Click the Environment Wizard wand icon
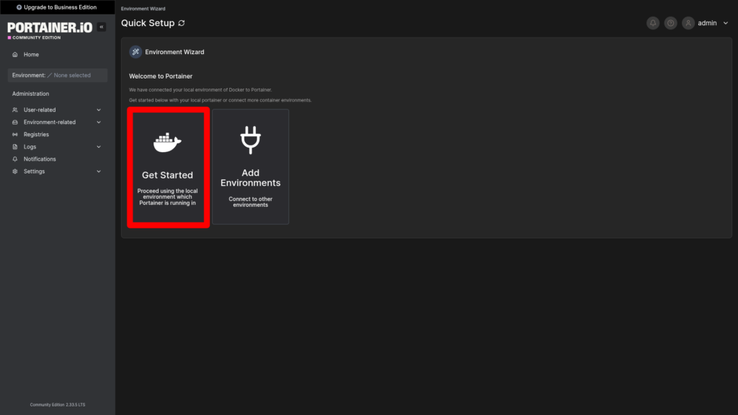The image size is (738, 415). [x=135, y=52]
